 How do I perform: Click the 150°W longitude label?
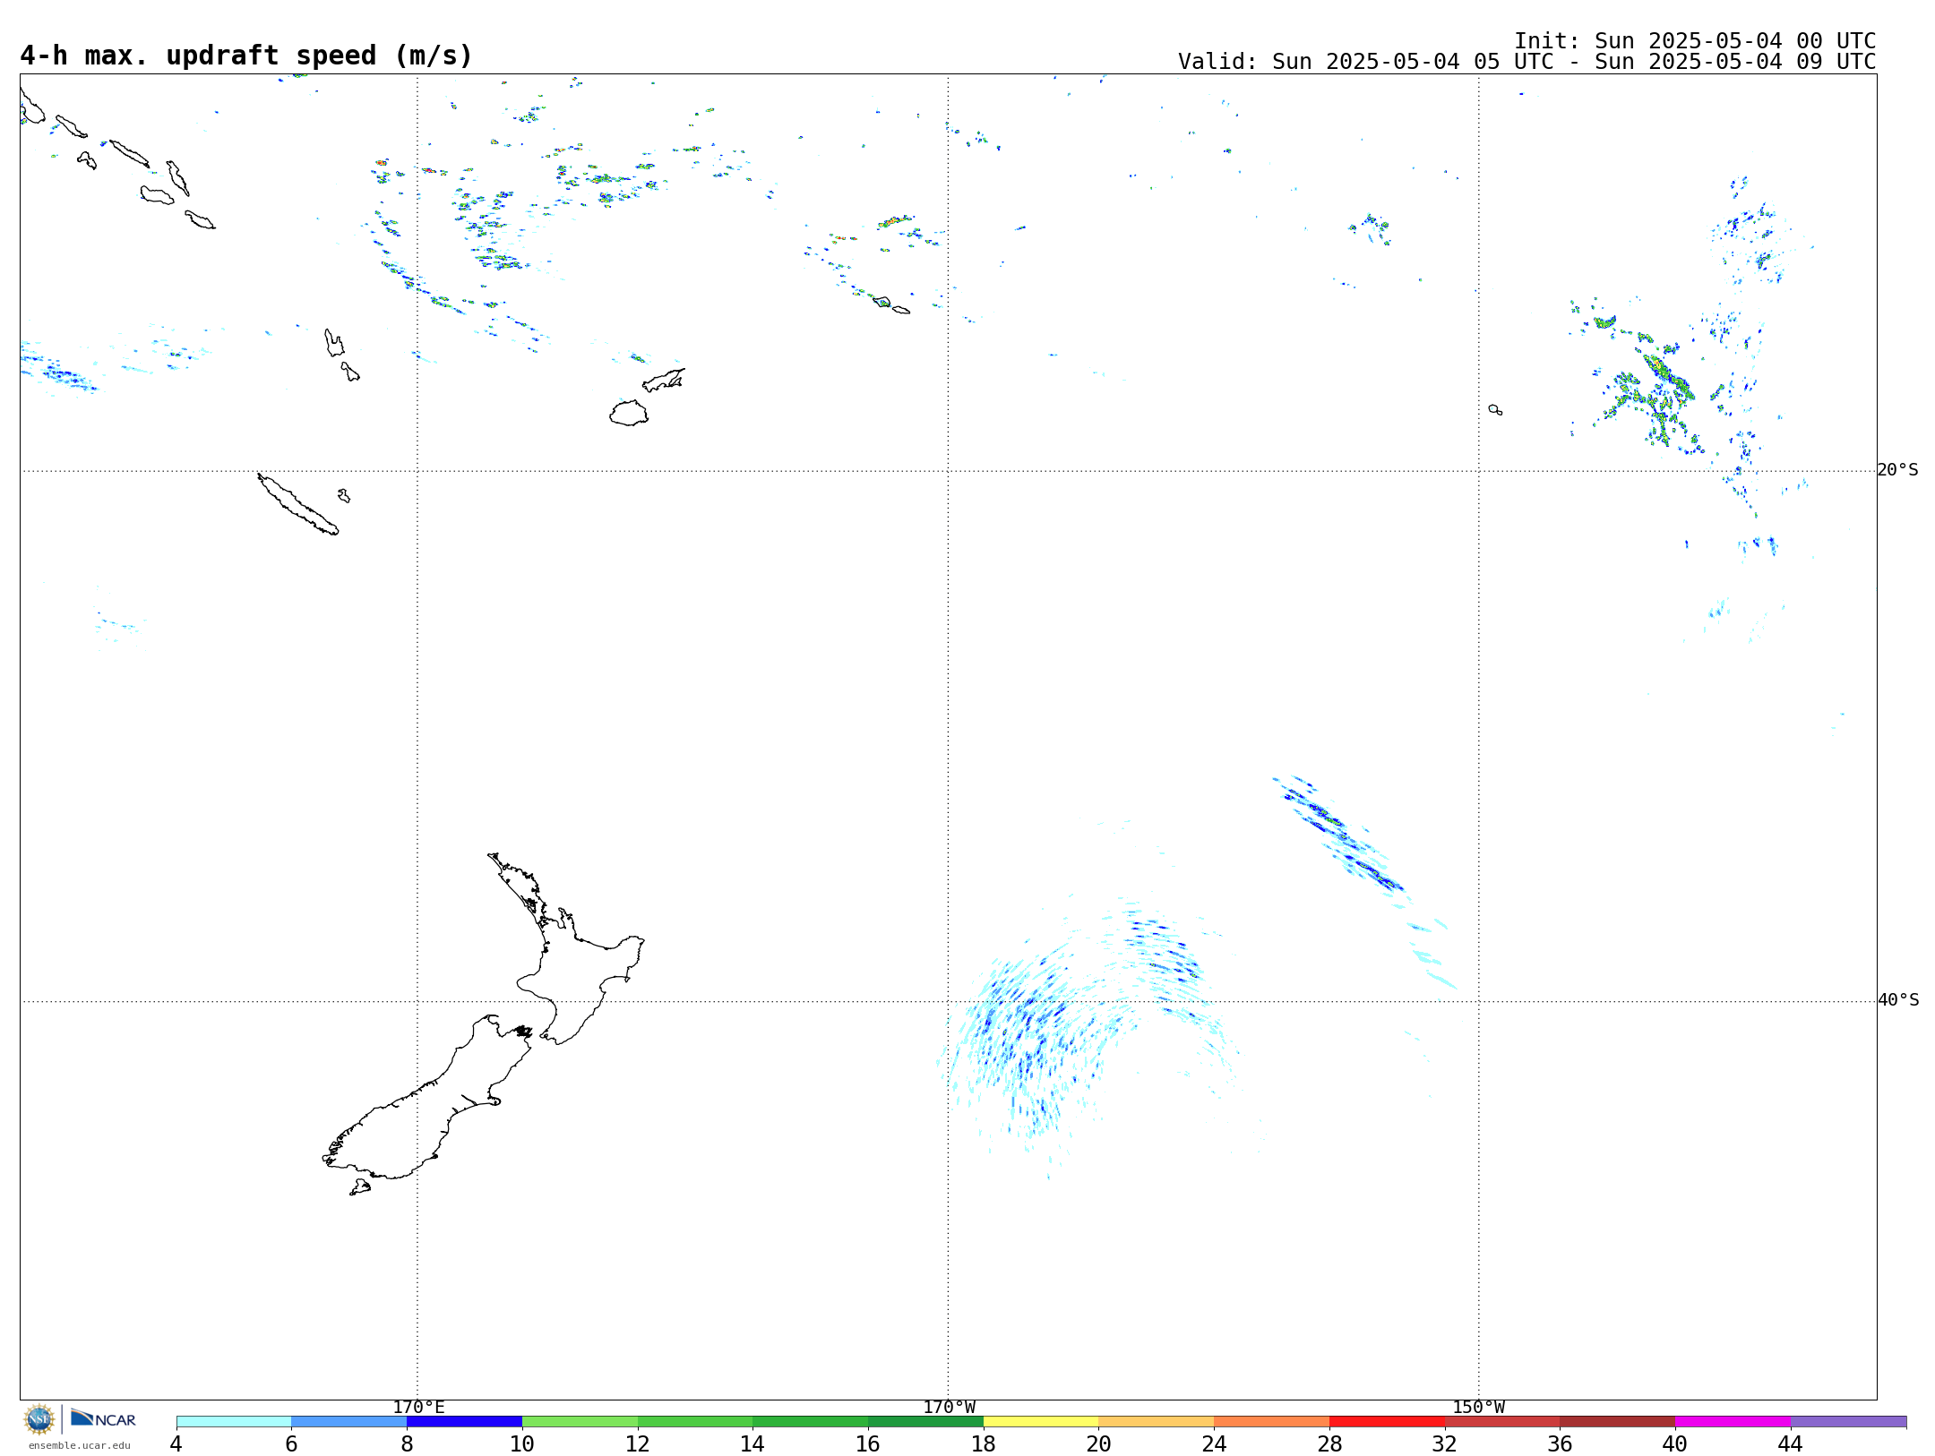1478,1407
